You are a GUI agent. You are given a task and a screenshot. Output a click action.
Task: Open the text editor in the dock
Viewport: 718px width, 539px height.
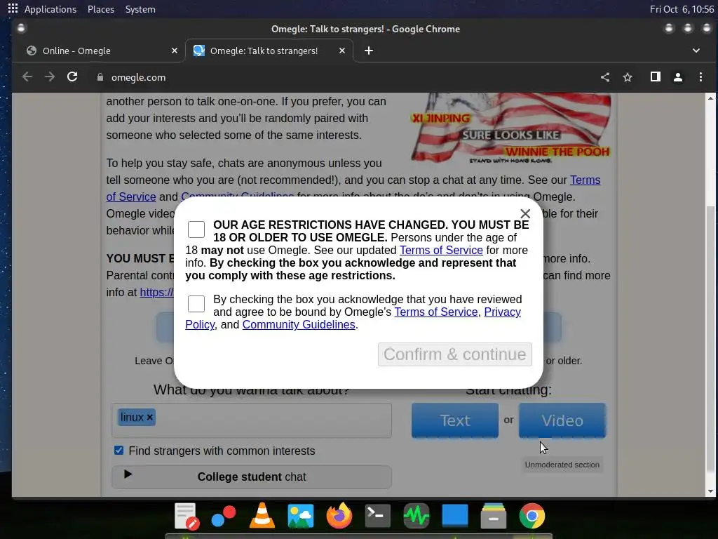187,516
